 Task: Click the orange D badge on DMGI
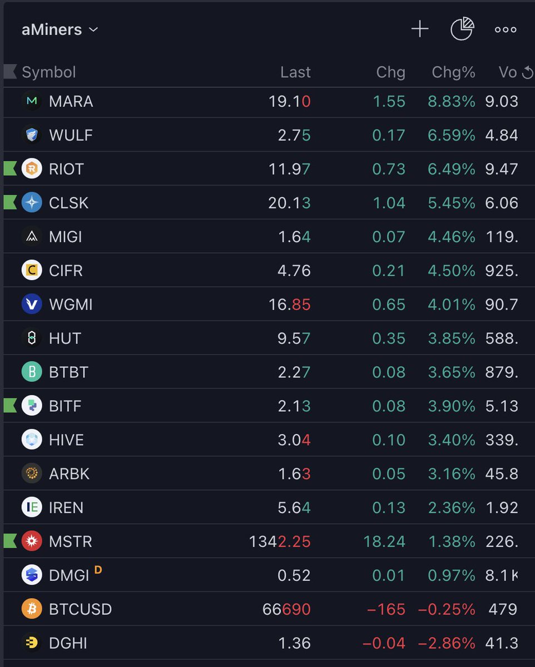pos(98,569)
